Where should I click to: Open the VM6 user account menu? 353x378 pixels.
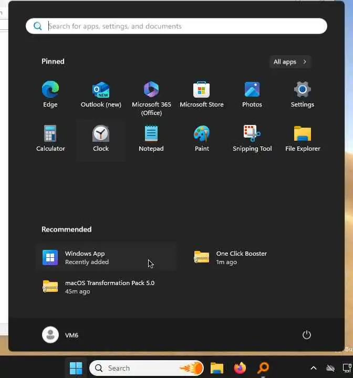pyautogui.click(x=60, y=335)
